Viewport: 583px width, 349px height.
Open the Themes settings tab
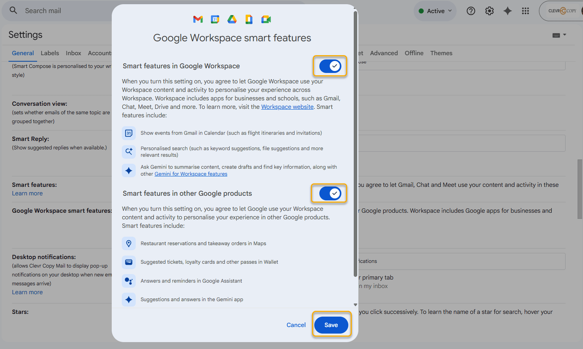(441, 53)
